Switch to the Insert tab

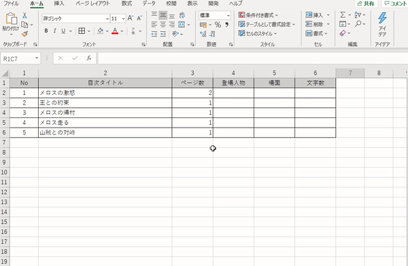[59, 3]
